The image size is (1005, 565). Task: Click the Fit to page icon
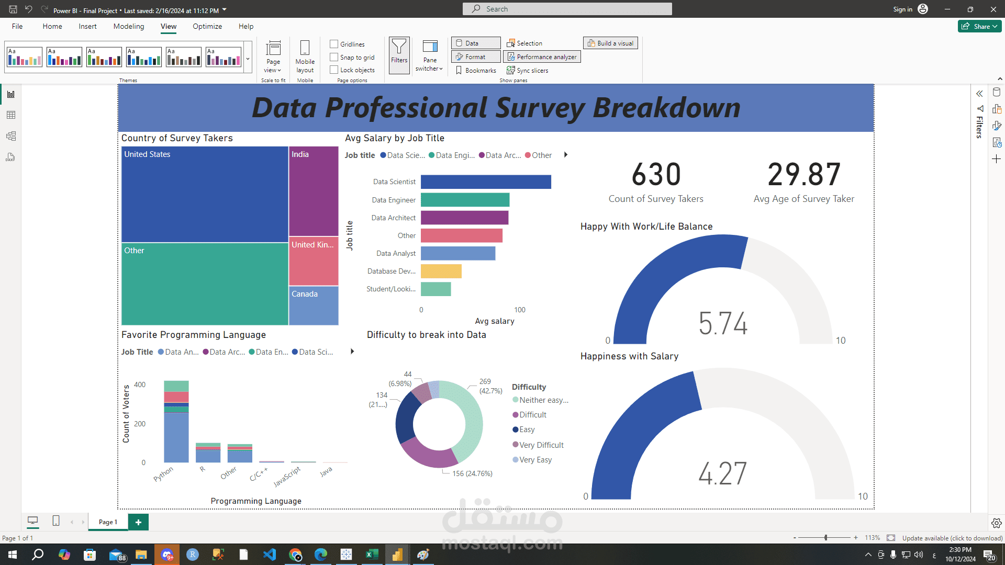pyautogui.click(x=891, y=538)
